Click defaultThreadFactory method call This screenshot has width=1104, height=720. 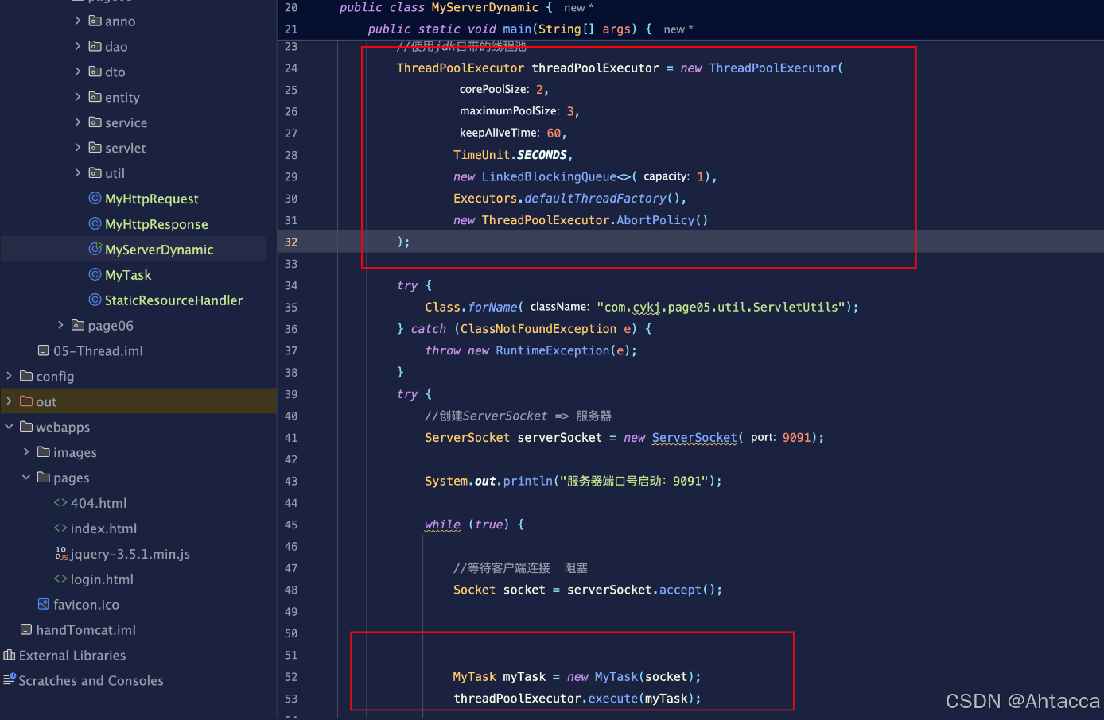(x=595, y=199)
